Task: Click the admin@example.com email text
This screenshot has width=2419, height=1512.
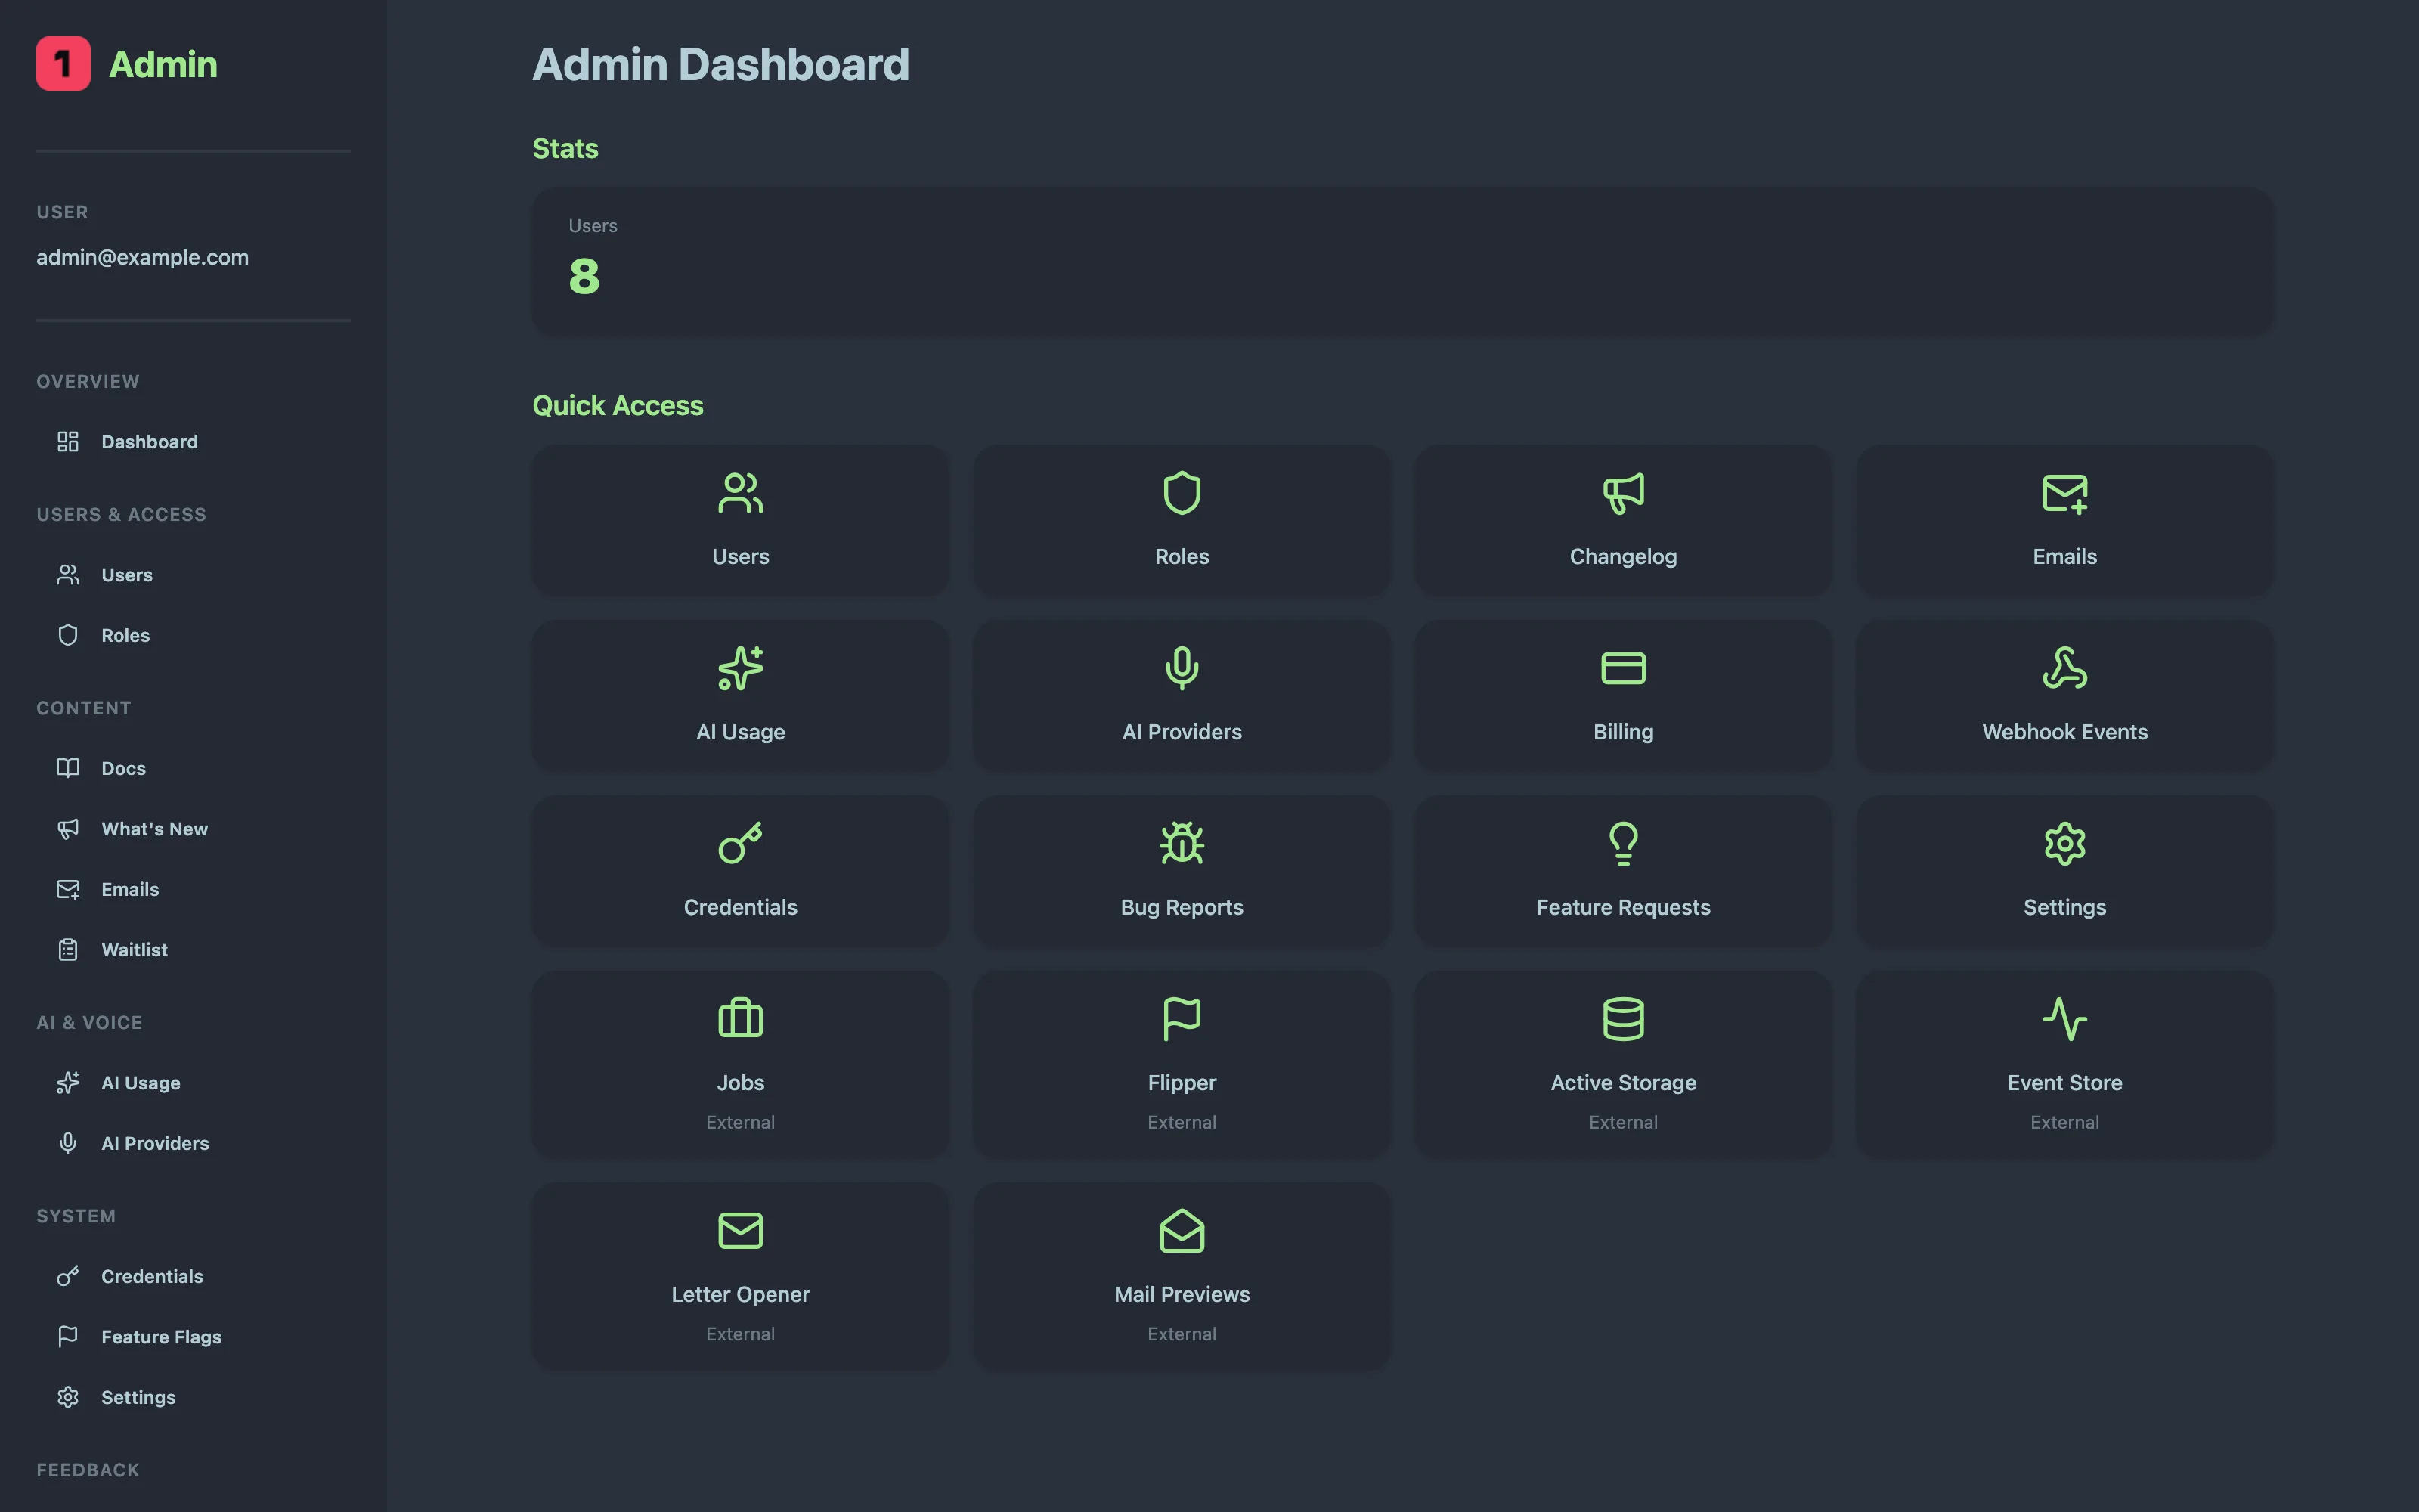Action: click(x=143, y=257)
